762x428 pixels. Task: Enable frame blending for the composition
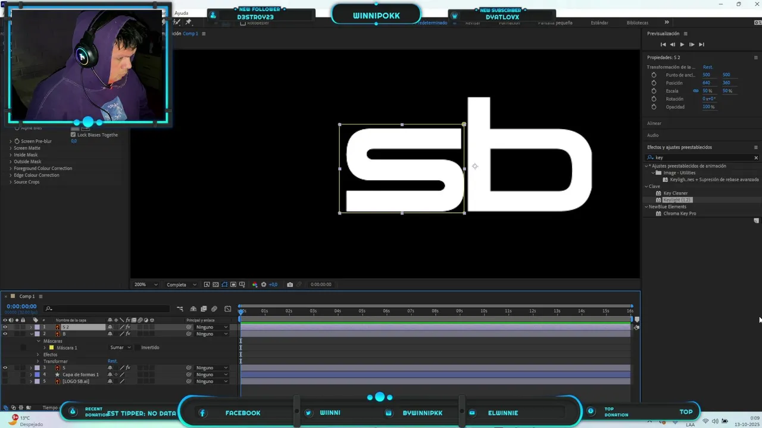[x=204, y=309]
